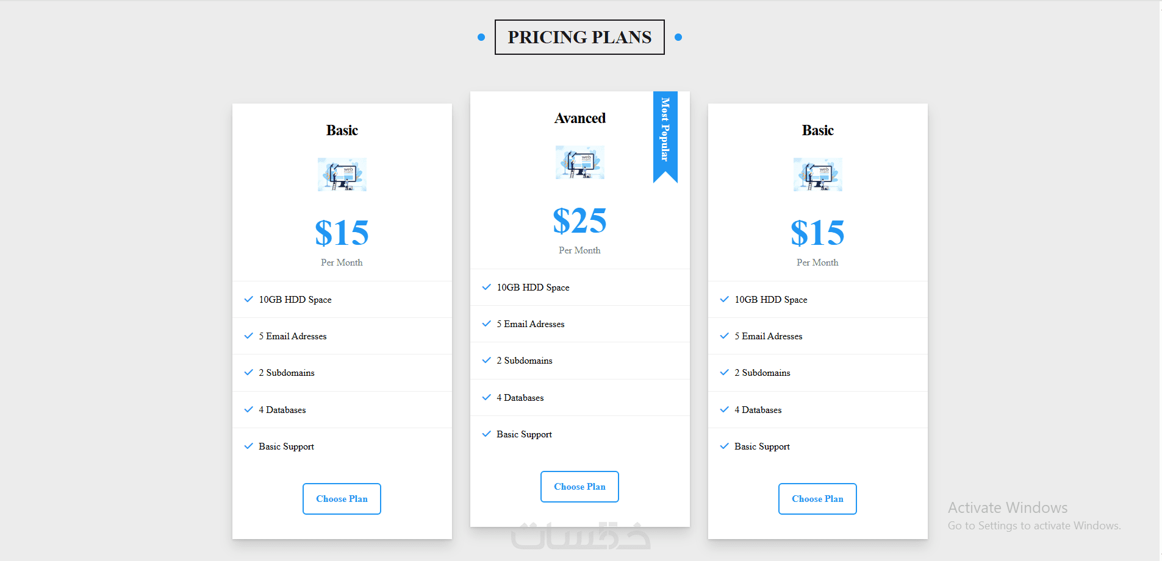Click the web illustration in the left Basic card
1162x561 pixels.
[342, 174]
